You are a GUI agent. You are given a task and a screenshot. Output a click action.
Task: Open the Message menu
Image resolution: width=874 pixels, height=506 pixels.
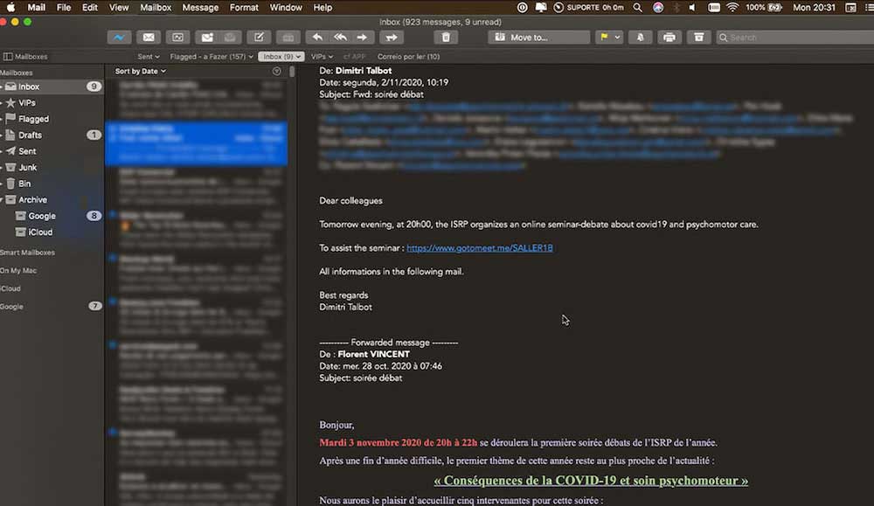point(200,7)
